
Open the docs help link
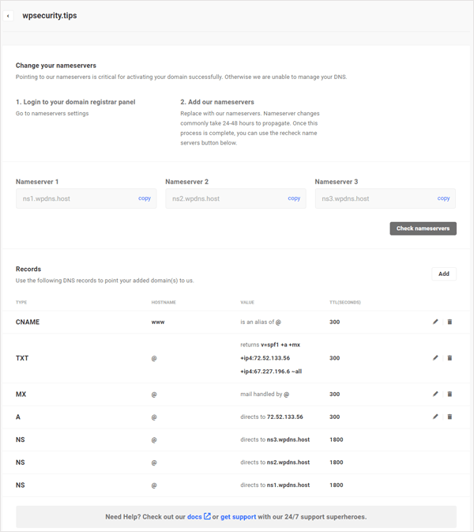coord(194,517)
